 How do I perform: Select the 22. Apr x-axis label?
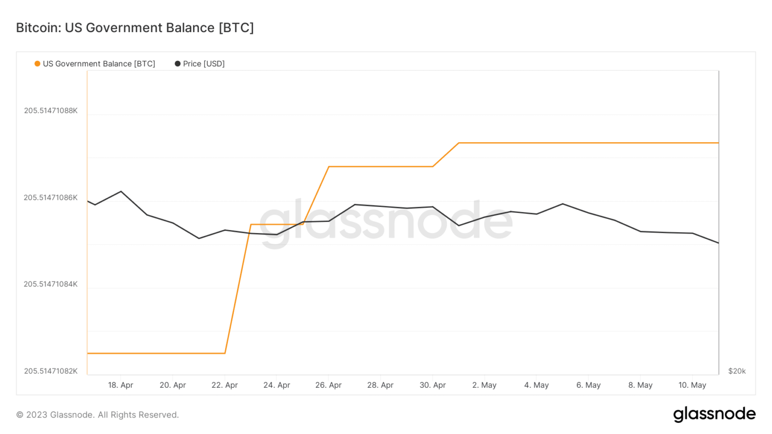(x=224, y=385)
